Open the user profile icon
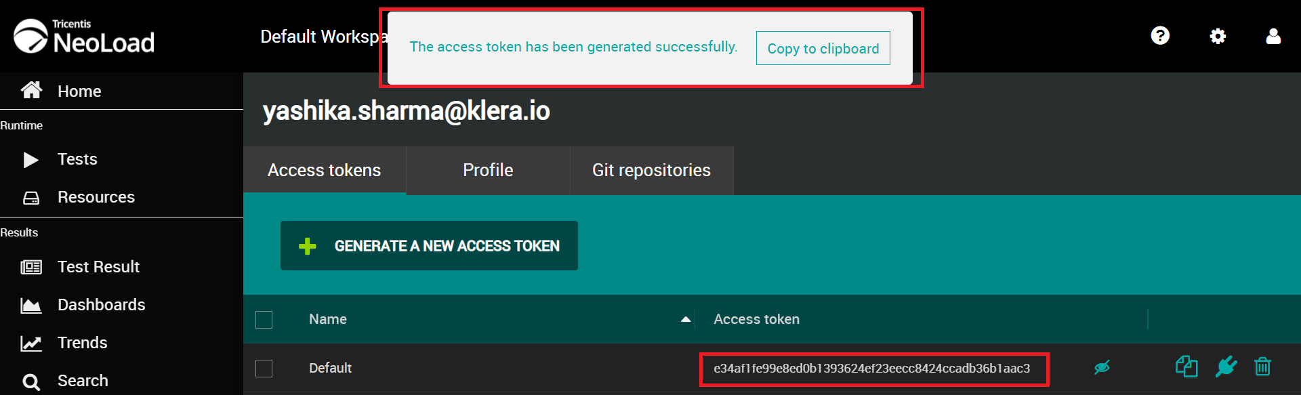This screenshot has height=395, width=1301. [x=1273, y=36]
